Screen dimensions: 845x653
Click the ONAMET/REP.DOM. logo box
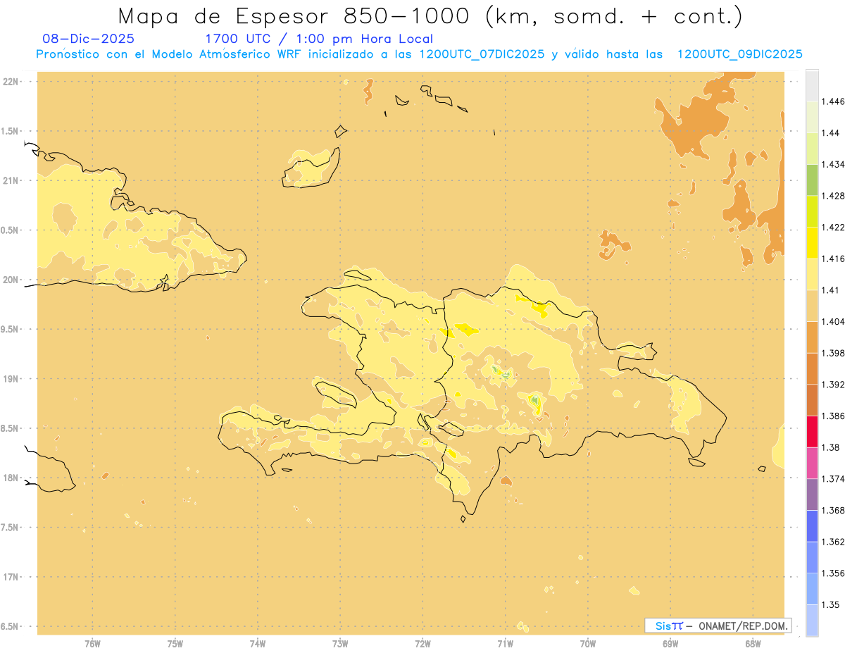[718, 626]
